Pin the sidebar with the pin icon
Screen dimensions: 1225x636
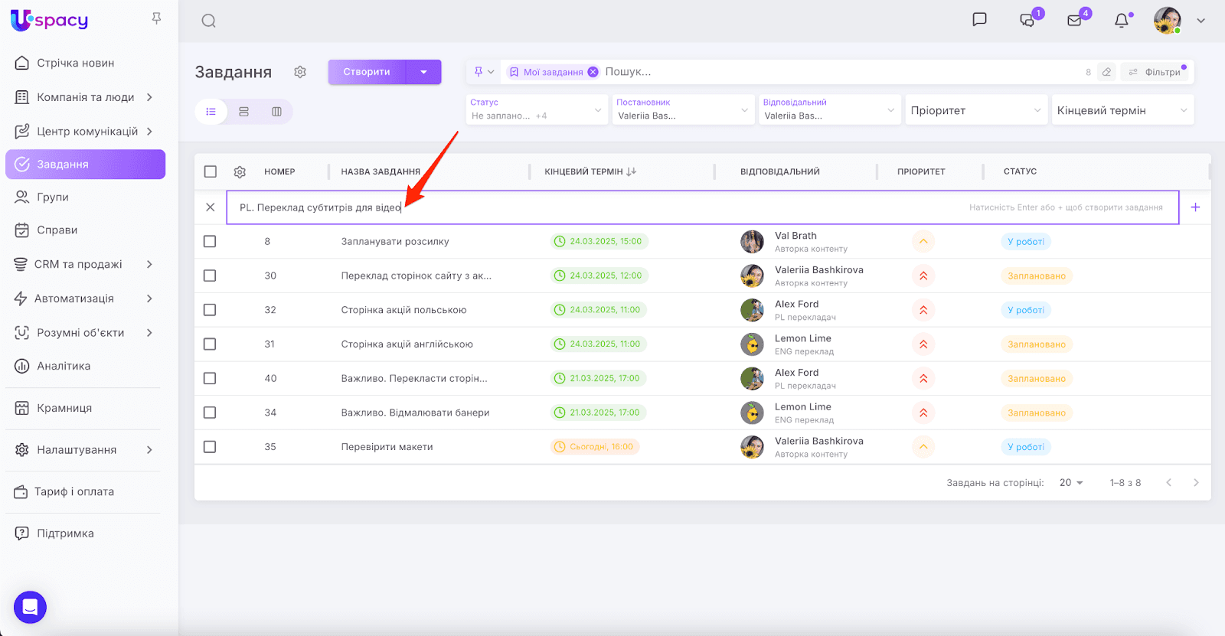coord(156,18)
